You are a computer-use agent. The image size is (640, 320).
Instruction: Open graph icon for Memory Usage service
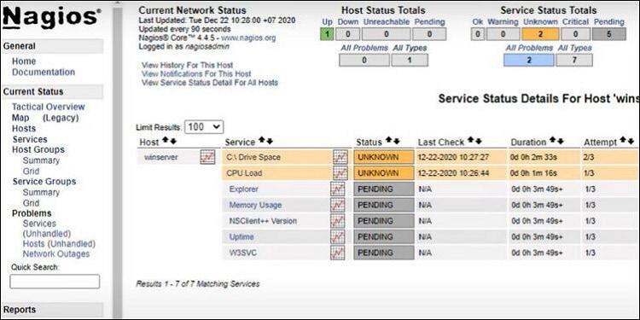pos(337,205)
